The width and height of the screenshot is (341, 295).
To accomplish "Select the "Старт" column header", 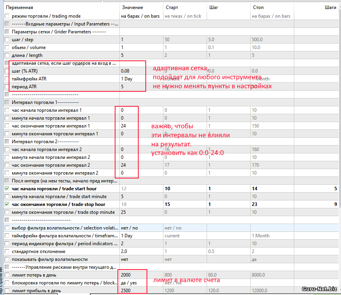I will 172,7.
